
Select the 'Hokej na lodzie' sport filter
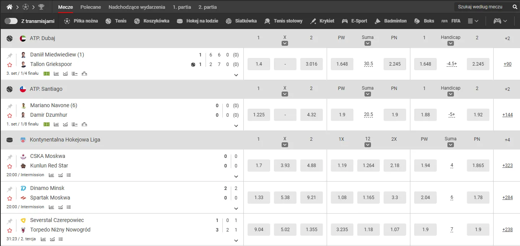(198, 21)
